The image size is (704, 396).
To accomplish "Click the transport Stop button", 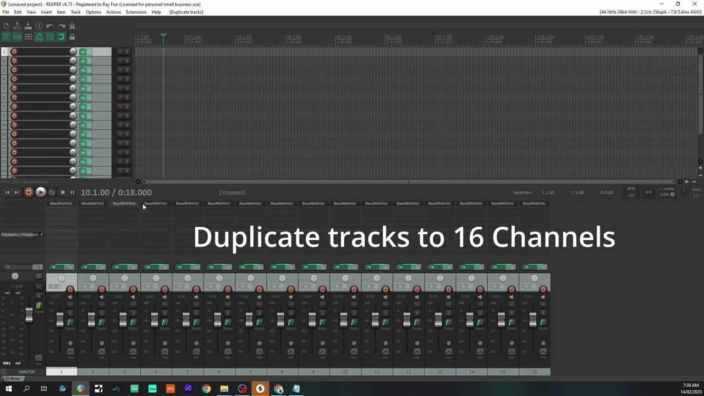I will (x=62, y=193).
